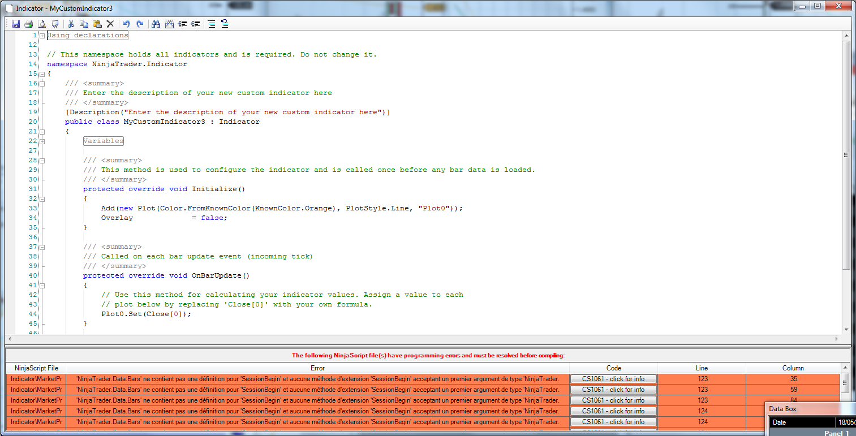
Task: Click the 'Add(new Plot(...' code line
Action: 282,209
